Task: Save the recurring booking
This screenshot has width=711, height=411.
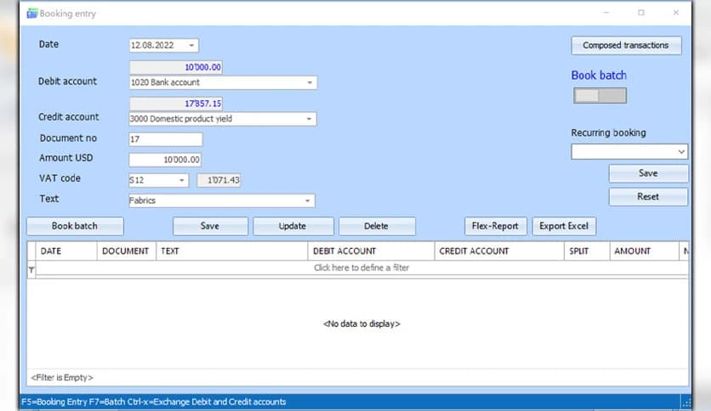Action: [648, 173]
